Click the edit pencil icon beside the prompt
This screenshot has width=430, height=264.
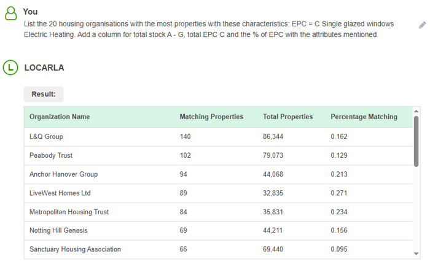422,25
